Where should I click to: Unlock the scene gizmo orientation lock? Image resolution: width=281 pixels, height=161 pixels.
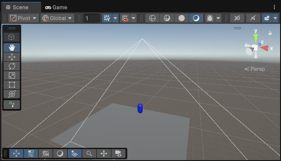coord(270,33)
